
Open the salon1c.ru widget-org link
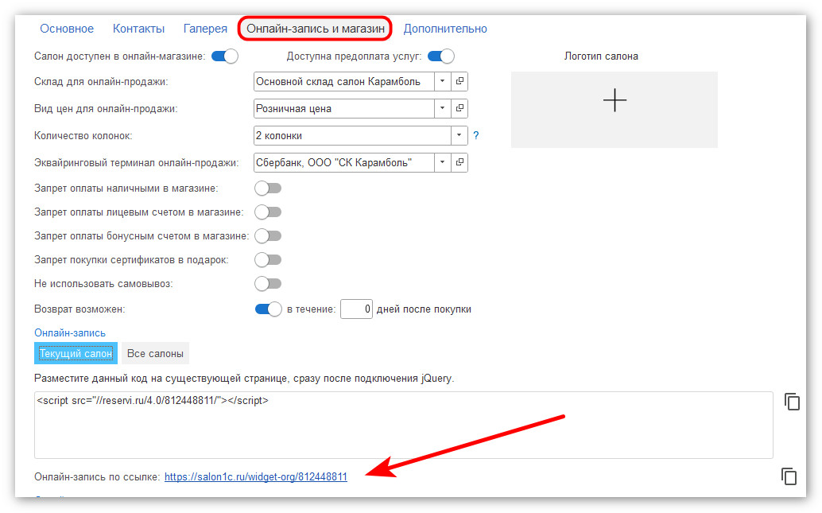[256, 476]
